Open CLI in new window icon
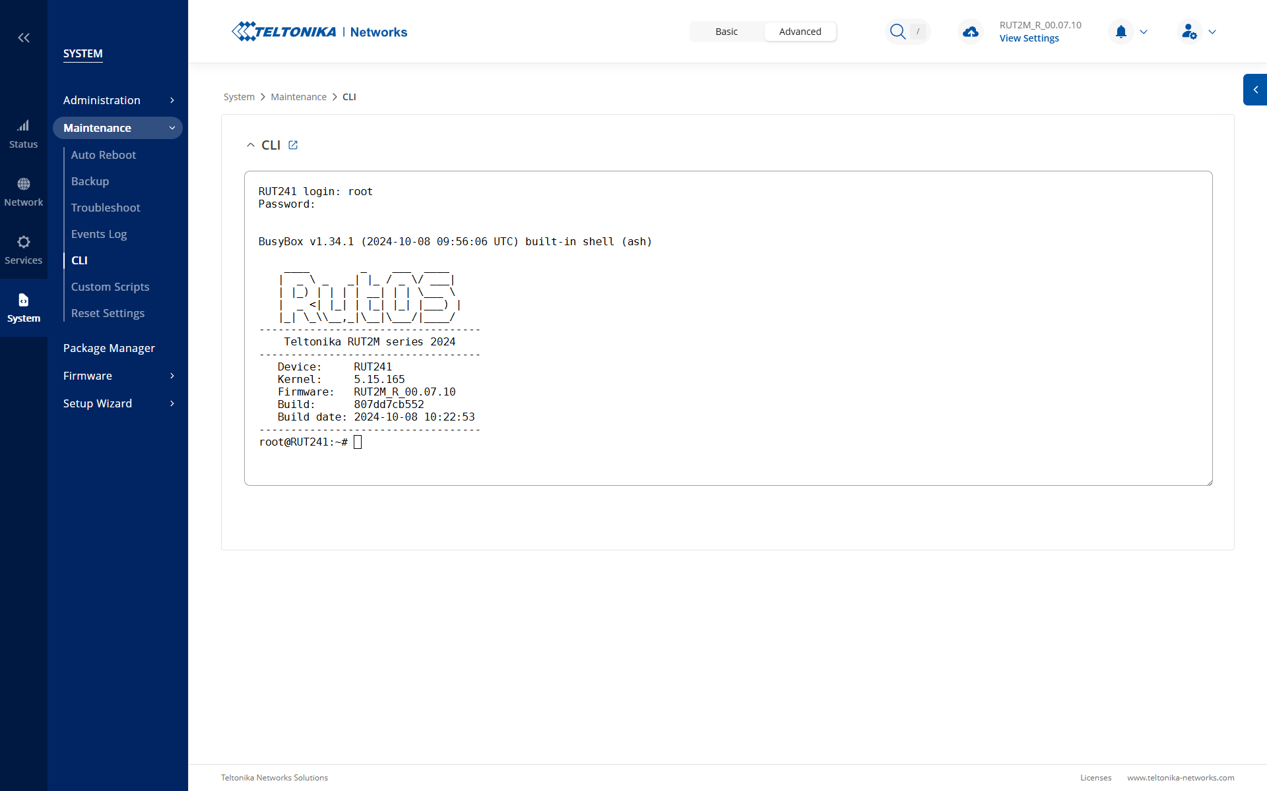Image resolution: width=1267 pixels, height=791 pixels. coord(293,145)
